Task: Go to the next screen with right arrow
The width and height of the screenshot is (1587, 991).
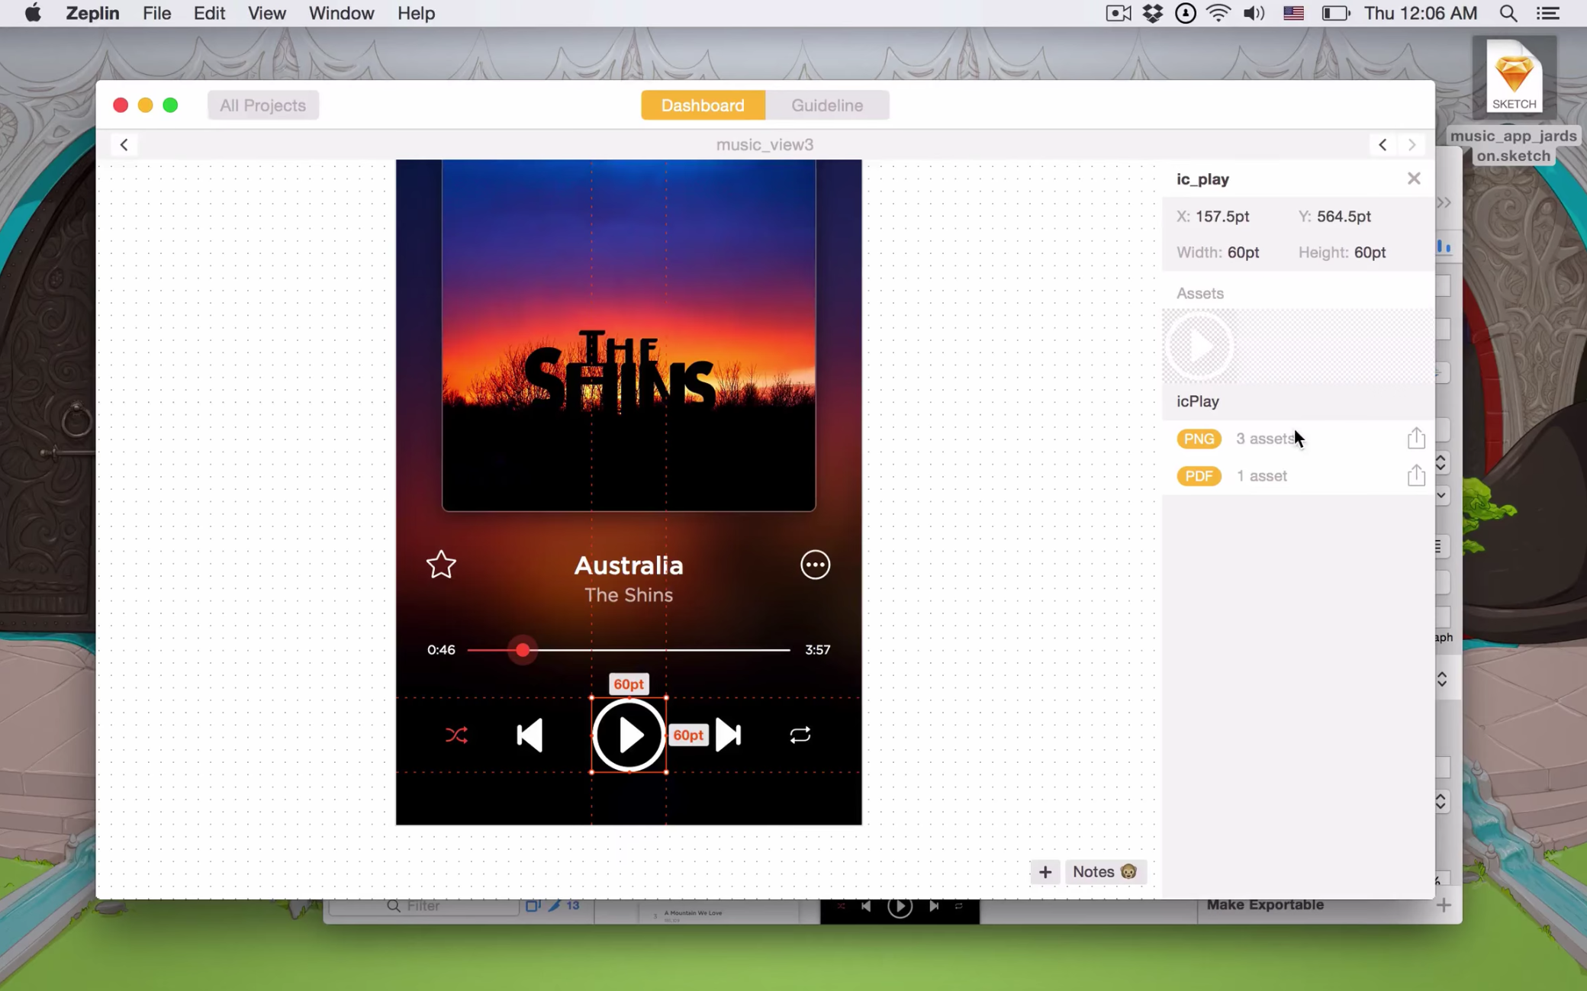Action: point(1412,144)
